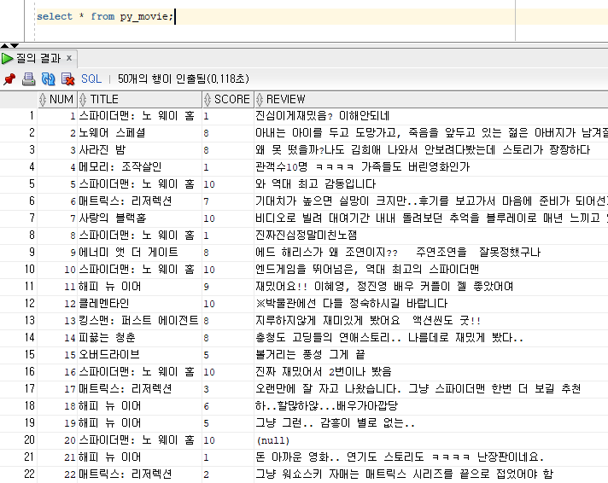This screenshot has height=483, width=608.
Task: Click the refresh icon in the result toolbar
Action: point(48,79)
